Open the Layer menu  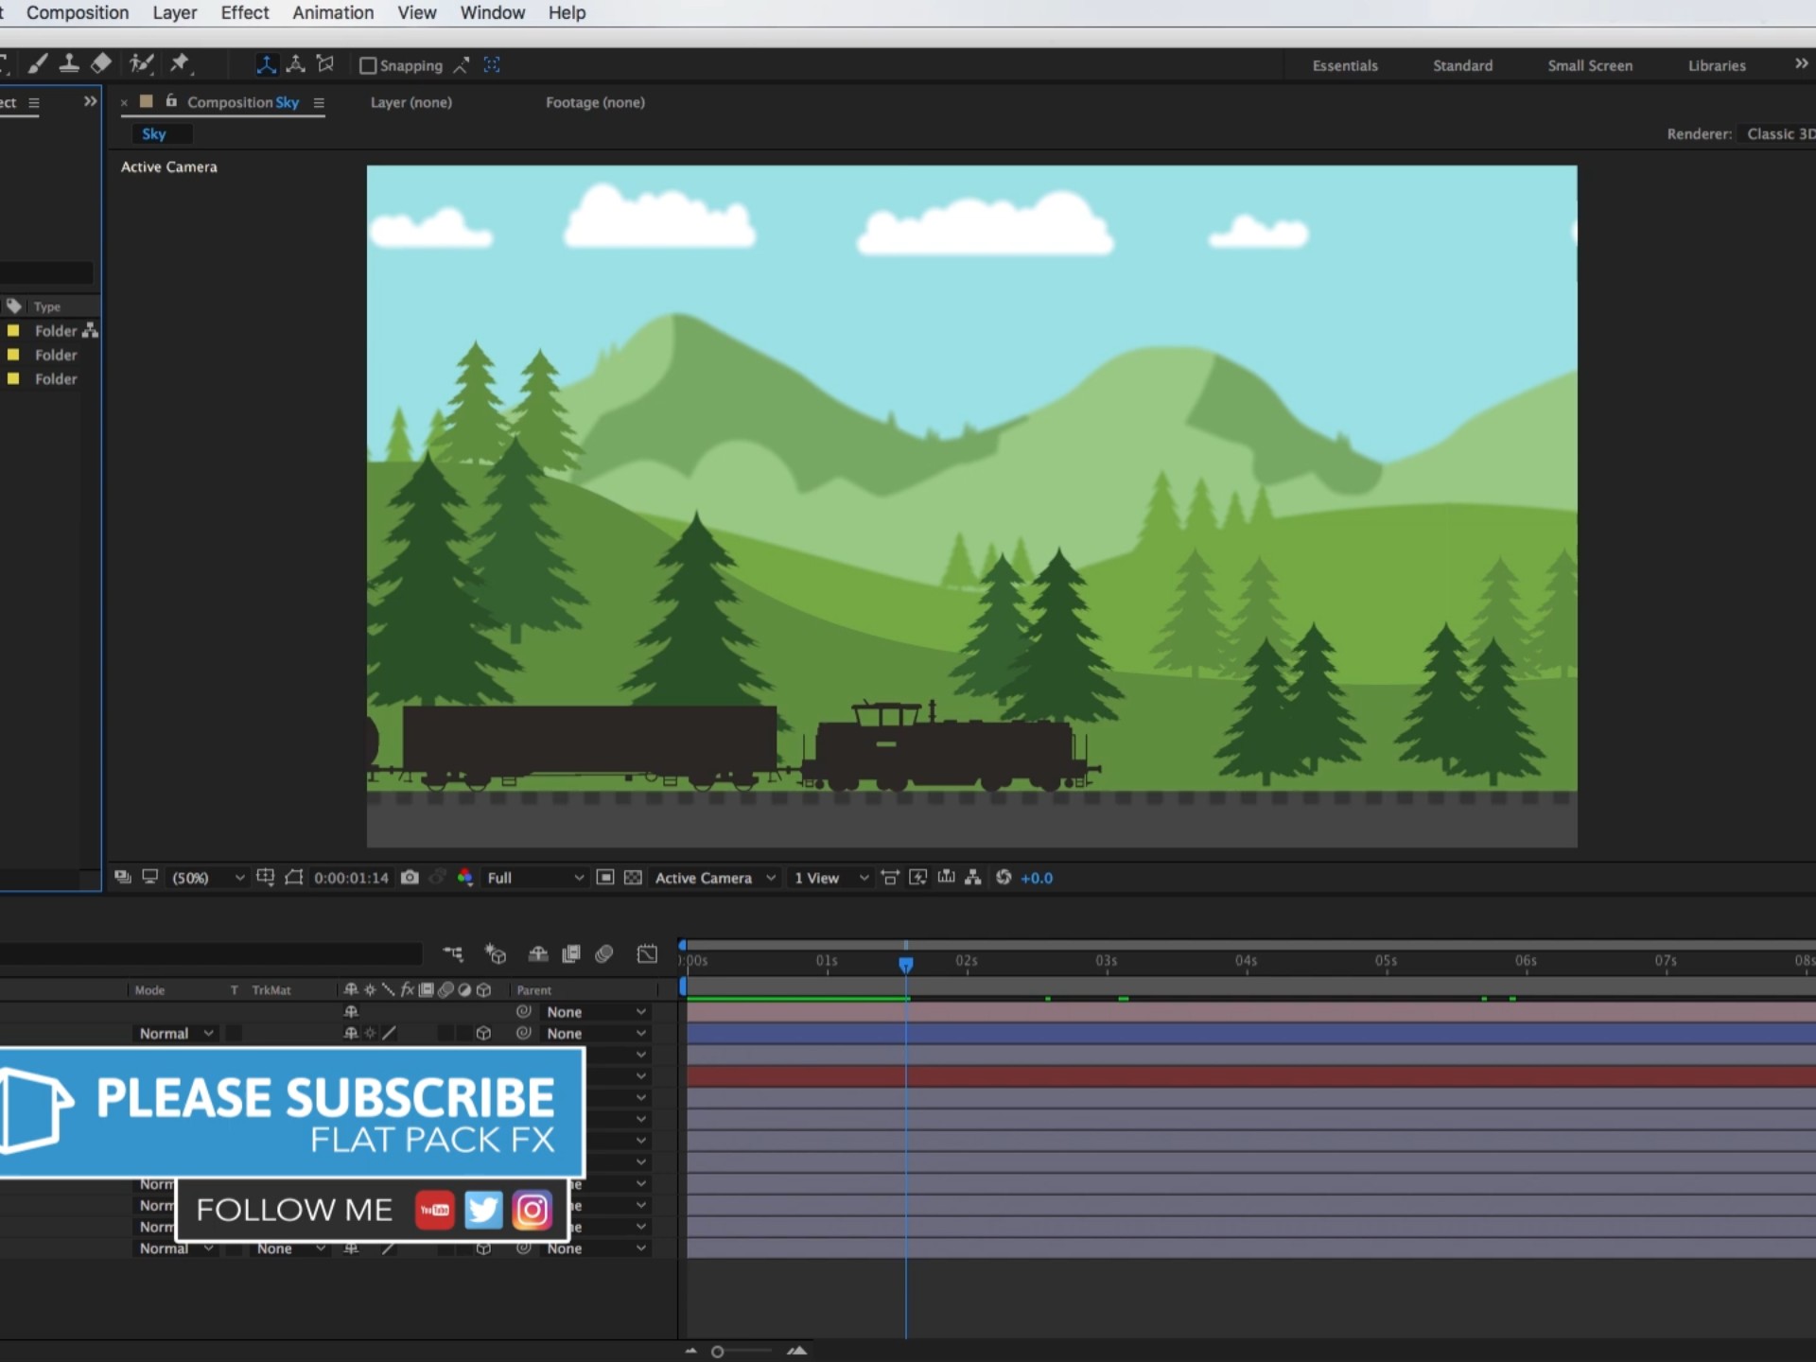[175, 12]
